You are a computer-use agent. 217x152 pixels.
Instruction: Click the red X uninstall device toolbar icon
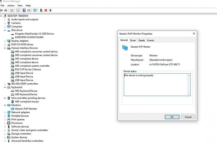46,10
